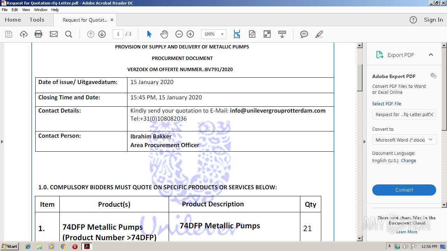
Task: Go to previous page arrow
Action: [91, 34]
